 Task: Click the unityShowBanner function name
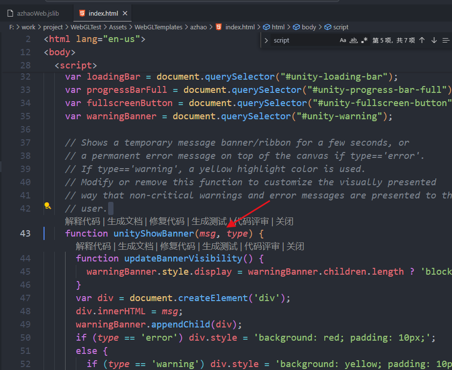(x=154, y=233)
